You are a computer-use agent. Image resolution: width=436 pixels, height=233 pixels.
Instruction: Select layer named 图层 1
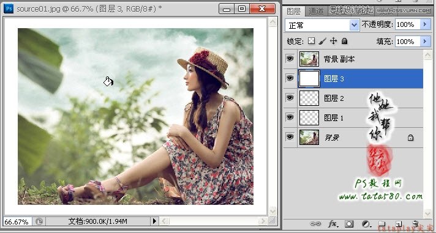tap(334, 118)
